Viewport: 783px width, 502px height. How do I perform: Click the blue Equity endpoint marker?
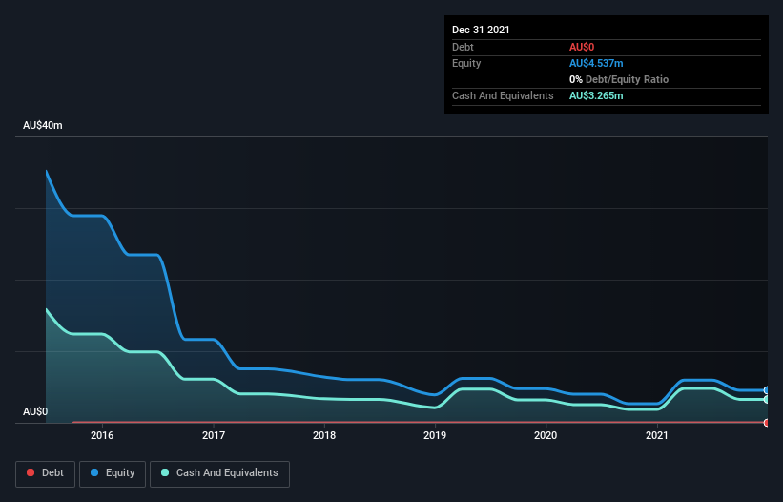767,390
